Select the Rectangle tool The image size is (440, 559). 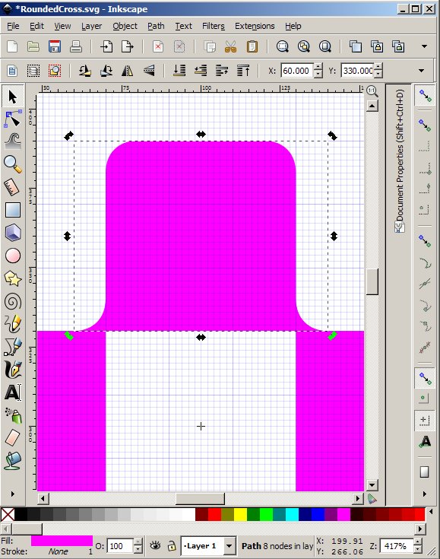[x=13, y=210]
